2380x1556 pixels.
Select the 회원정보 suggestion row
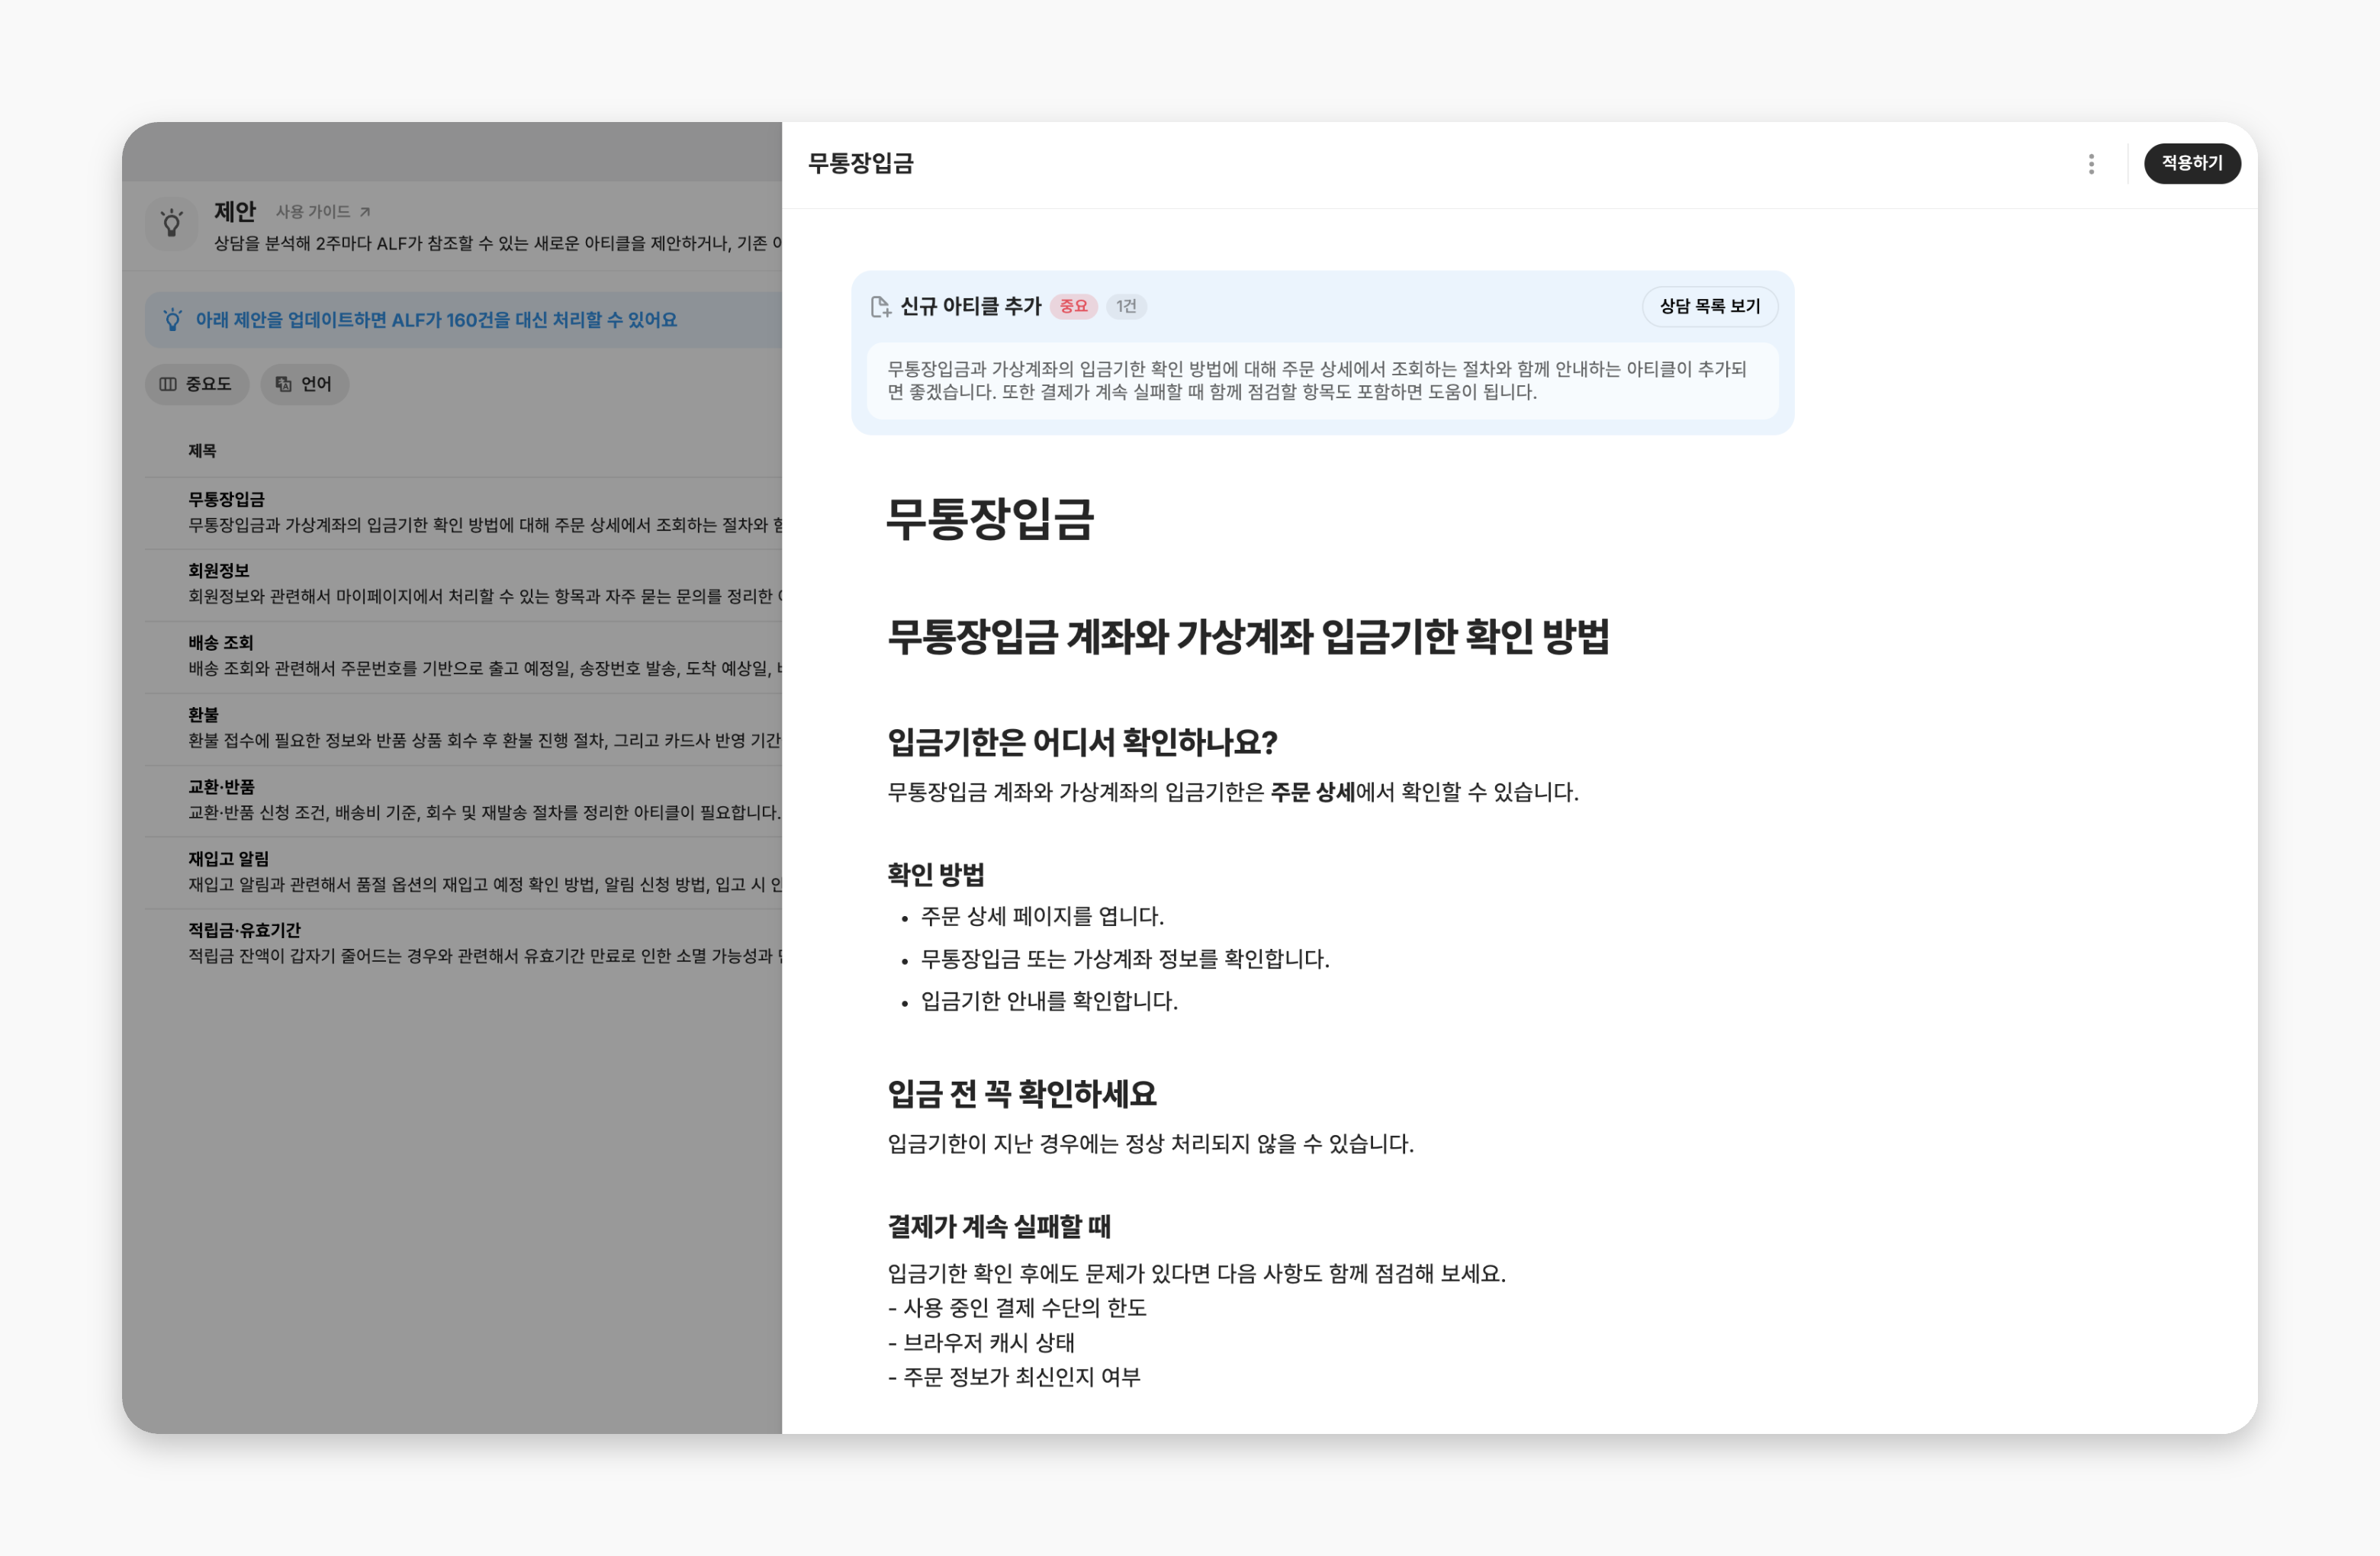463,584
